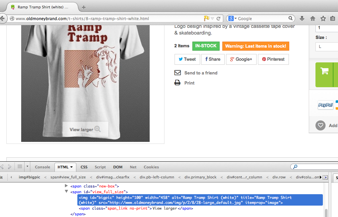Click the Pinterest share button

point(273,59)
